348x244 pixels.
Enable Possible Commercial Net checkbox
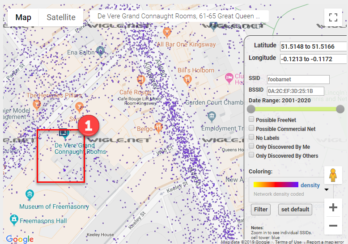point(251,128)
